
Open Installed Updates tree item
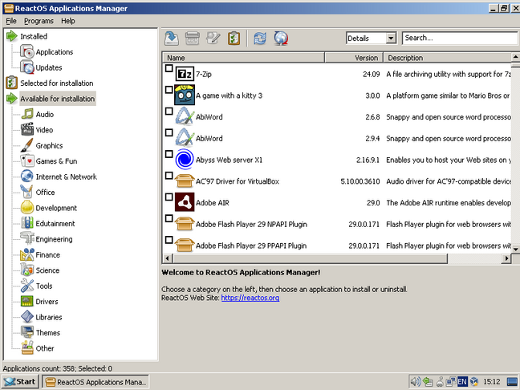(x=49, y=67)
